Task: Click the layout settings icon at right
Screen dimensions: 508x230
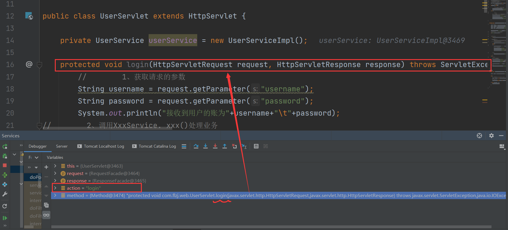Action: pyautogui.click(x=502, y=146)
